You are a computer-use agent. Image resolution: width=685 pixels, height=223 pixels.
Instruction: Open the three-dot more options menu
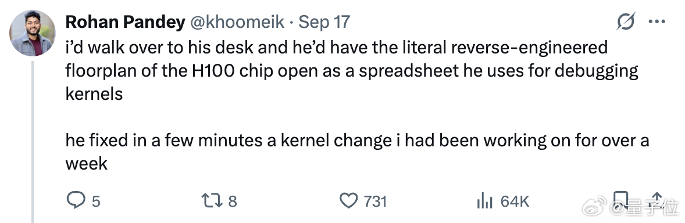(x=656, y=21)
